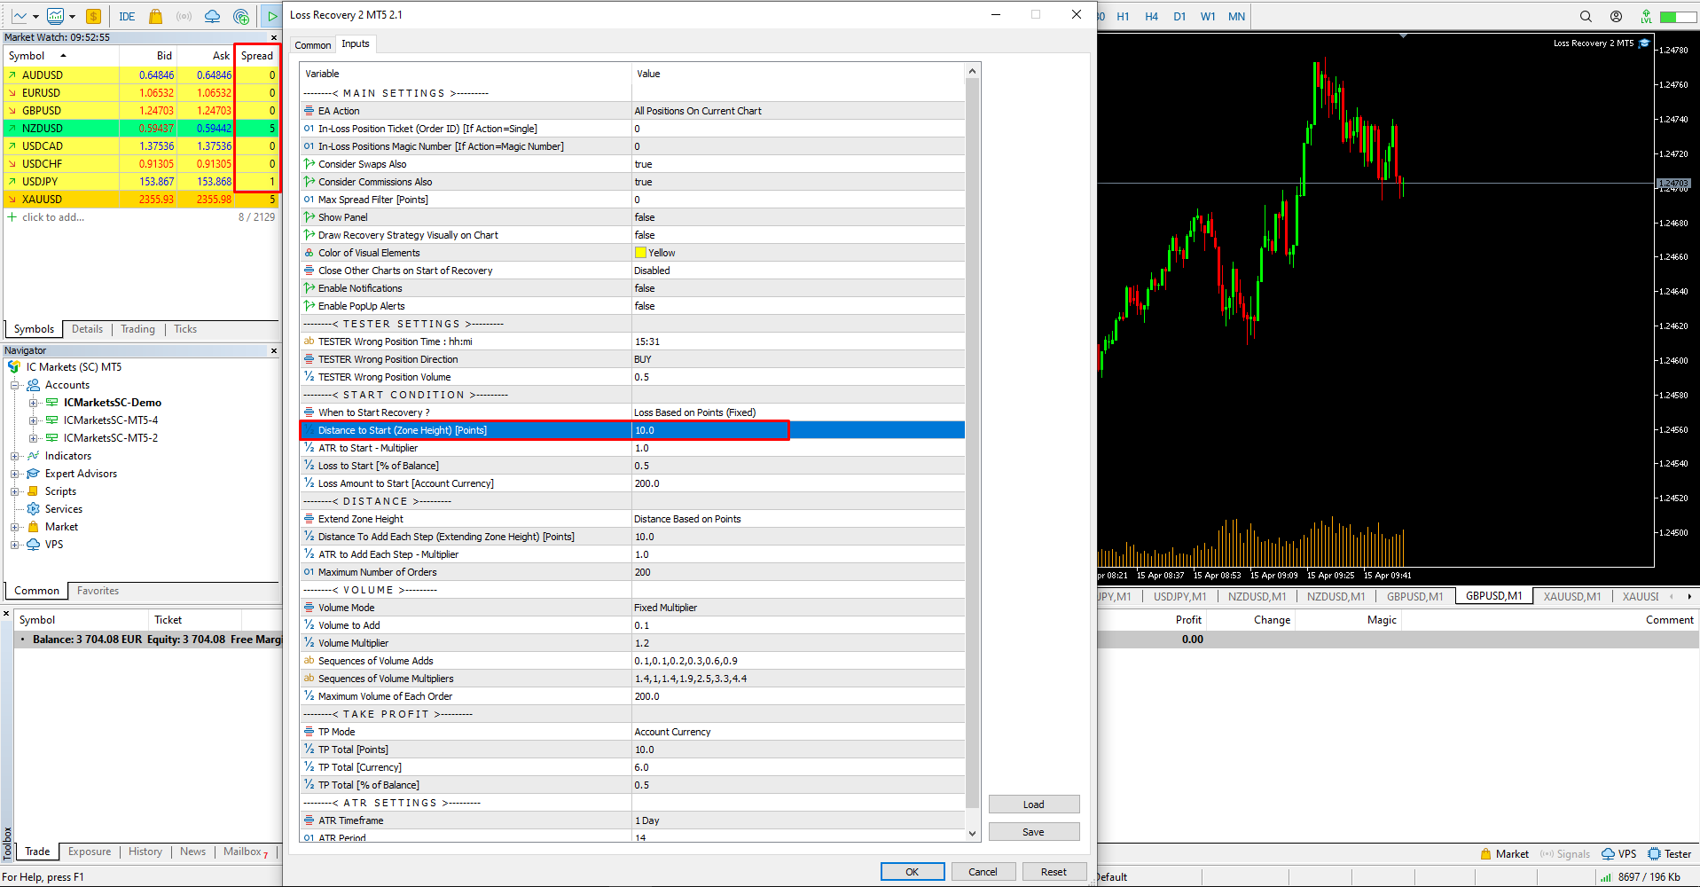The height and width of the screenshot is (887, 1700).
Task: Toggle Enable PopUp Alerts value
Action: click(798, 306)
